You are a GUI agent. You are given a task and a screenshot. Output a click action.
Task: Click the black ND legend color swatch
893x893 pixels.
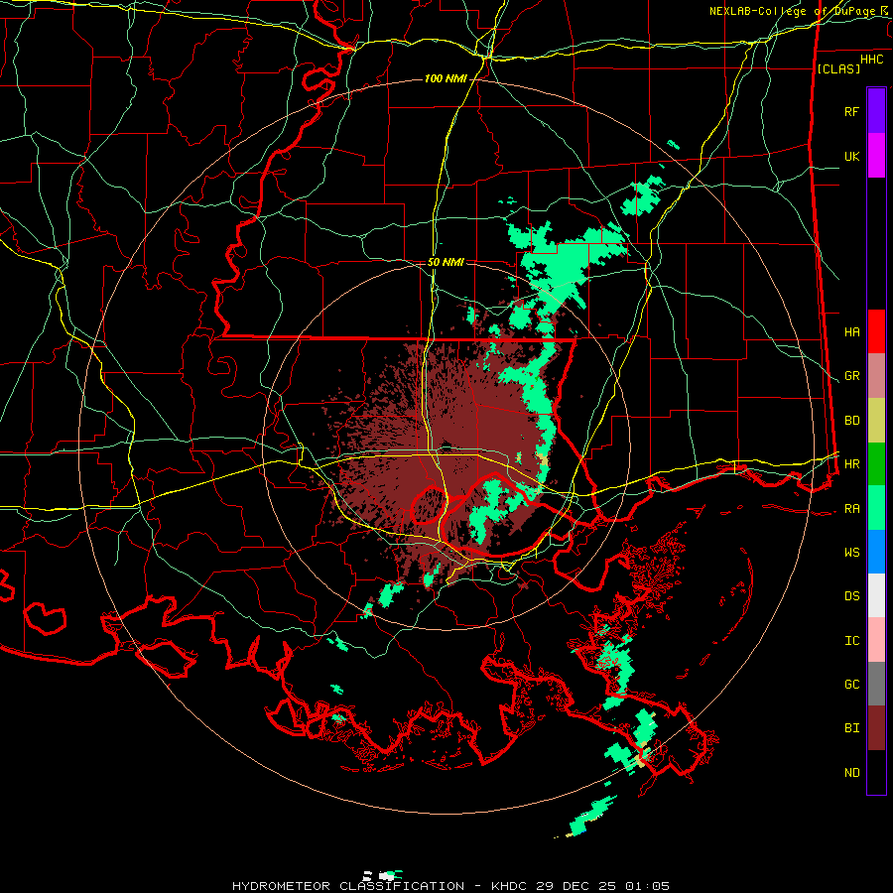point(876,772)
